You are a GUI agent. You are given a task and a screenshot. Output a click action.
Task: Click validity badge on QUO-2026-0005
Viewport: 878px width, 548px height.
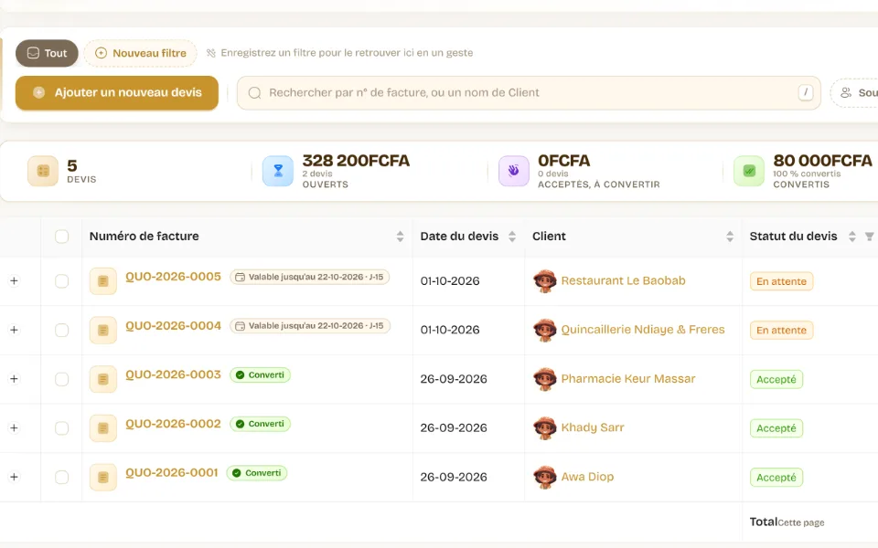point(310,277)
